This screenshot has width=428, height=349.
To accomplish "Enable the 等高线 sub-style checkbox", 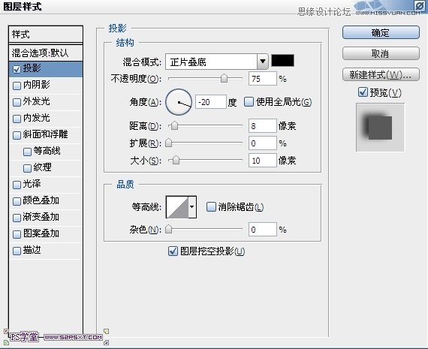I will (27, 152).
